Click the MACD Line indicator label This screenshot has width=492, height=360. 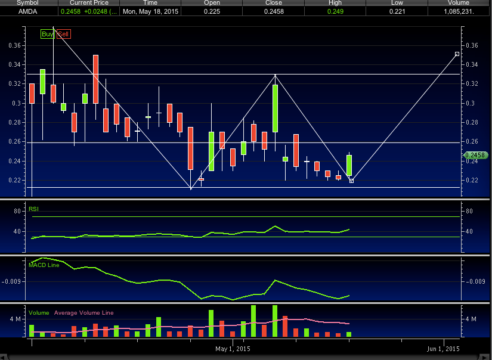click(44, 265)
